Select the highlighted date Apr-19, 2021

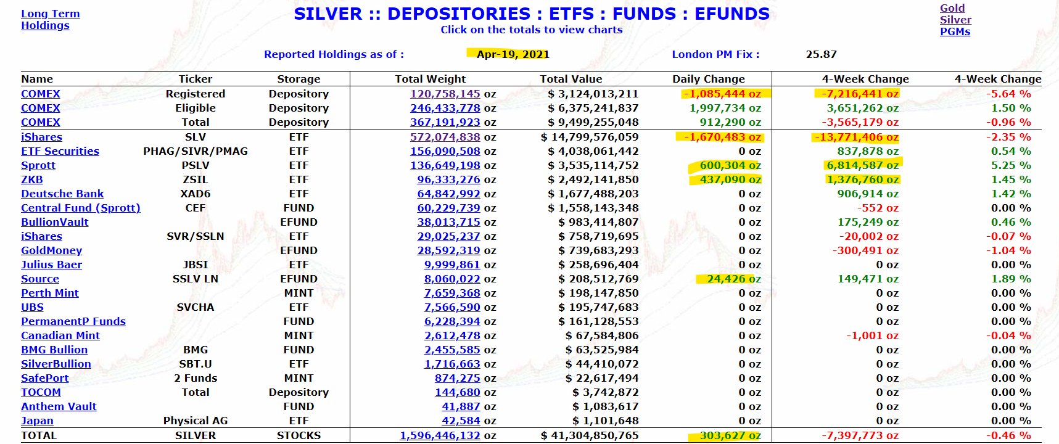click(513, 54)
